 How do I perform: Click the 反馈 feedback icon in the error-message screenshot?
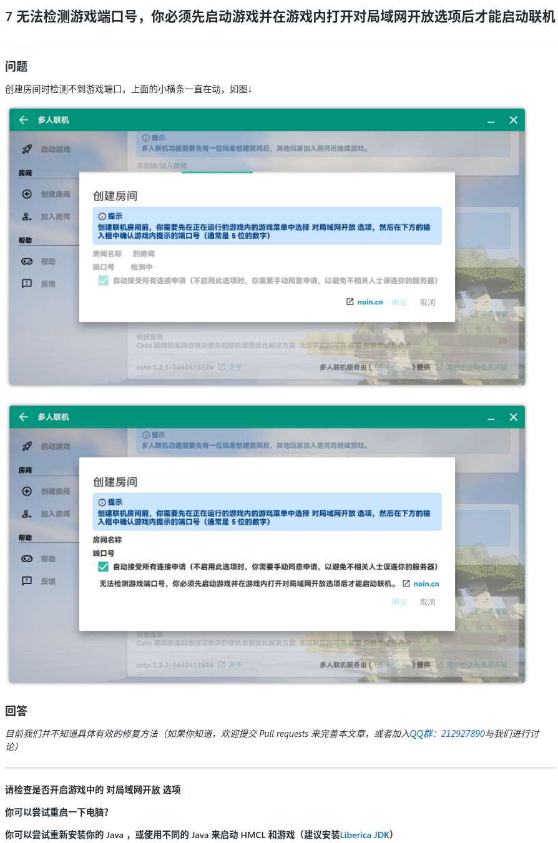[x=27, y=581]
